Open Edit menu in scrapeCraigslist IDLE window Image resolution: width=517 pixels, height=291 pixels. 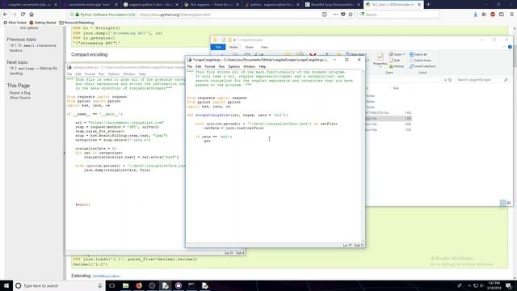[x=198, y=66]
